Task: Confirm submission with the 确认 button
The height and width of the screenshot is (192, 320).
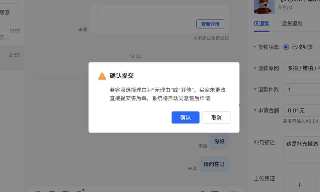Action: 185,118
